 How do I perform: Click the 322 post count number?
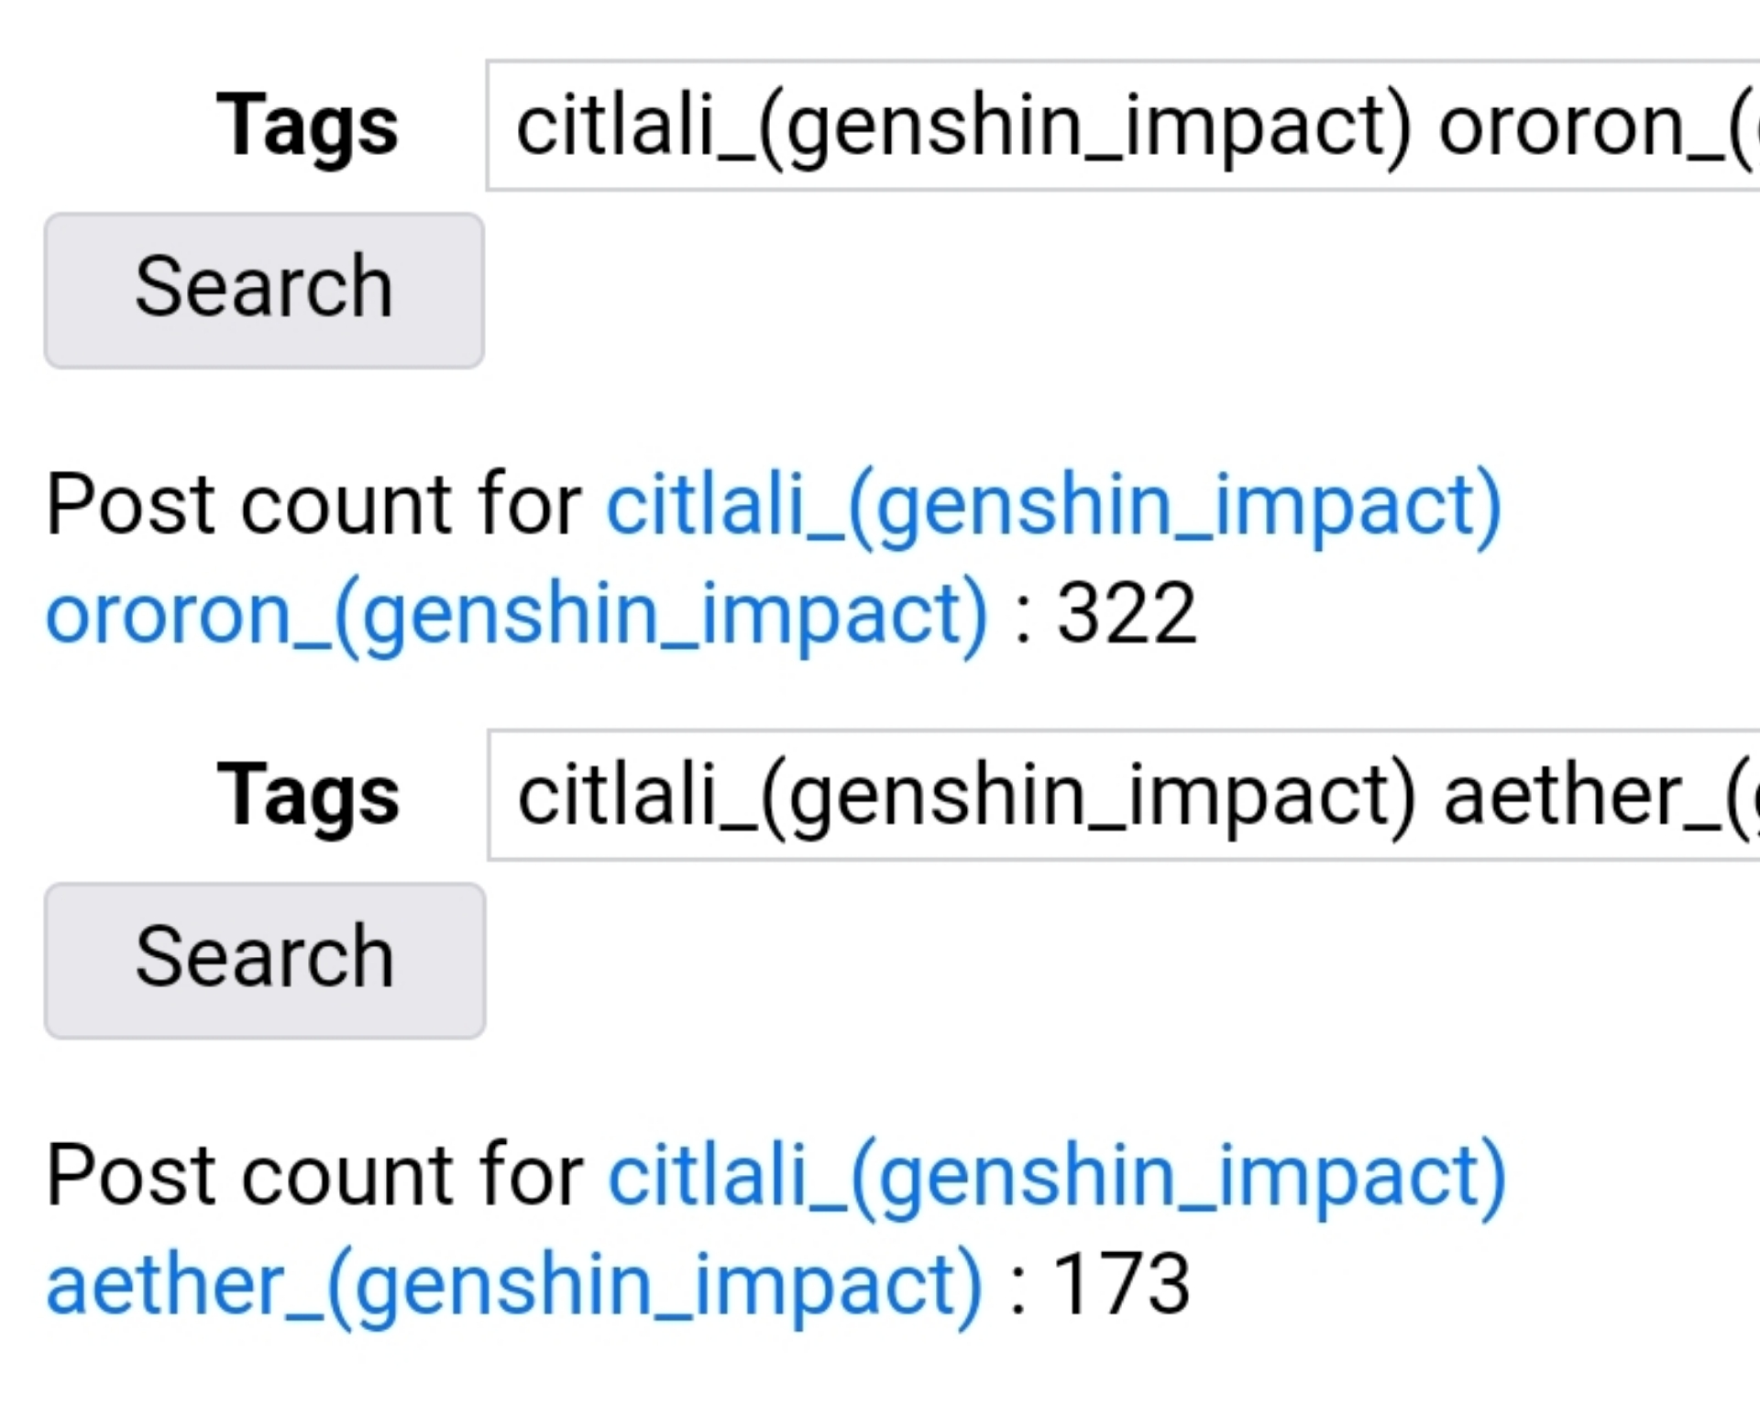pyautogui.click(x=1127, y=613)
